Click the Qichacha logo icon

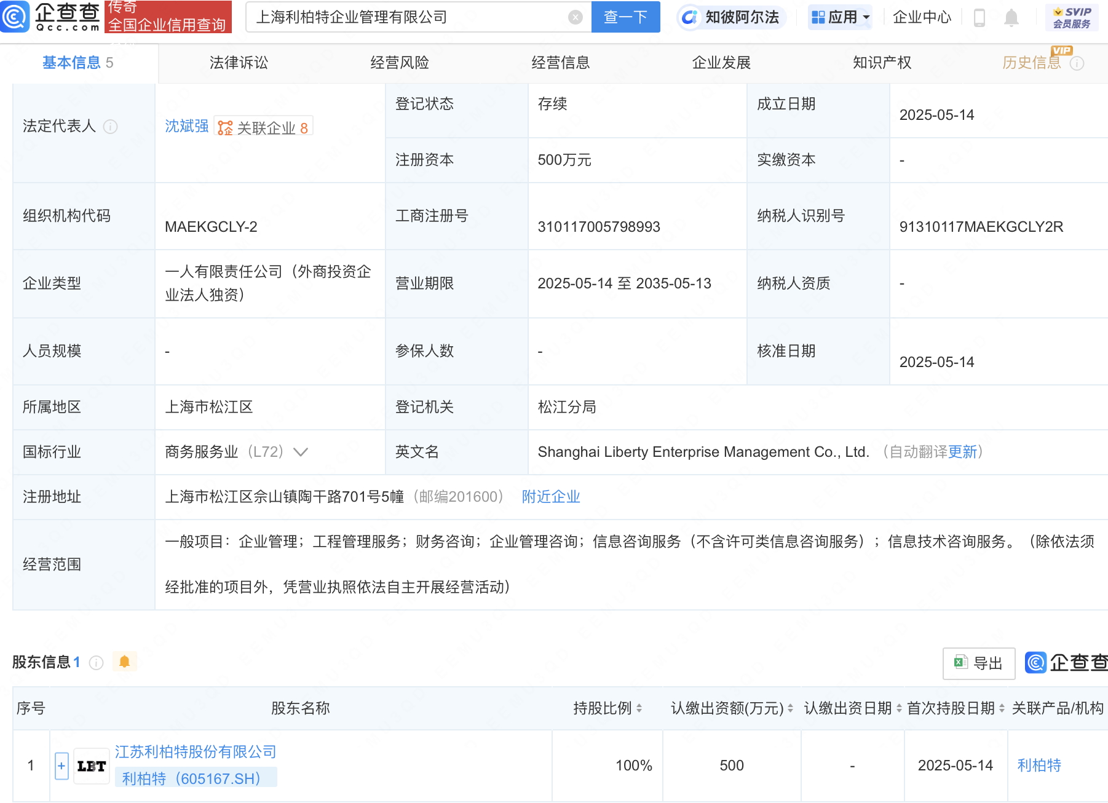pos(15,17)
